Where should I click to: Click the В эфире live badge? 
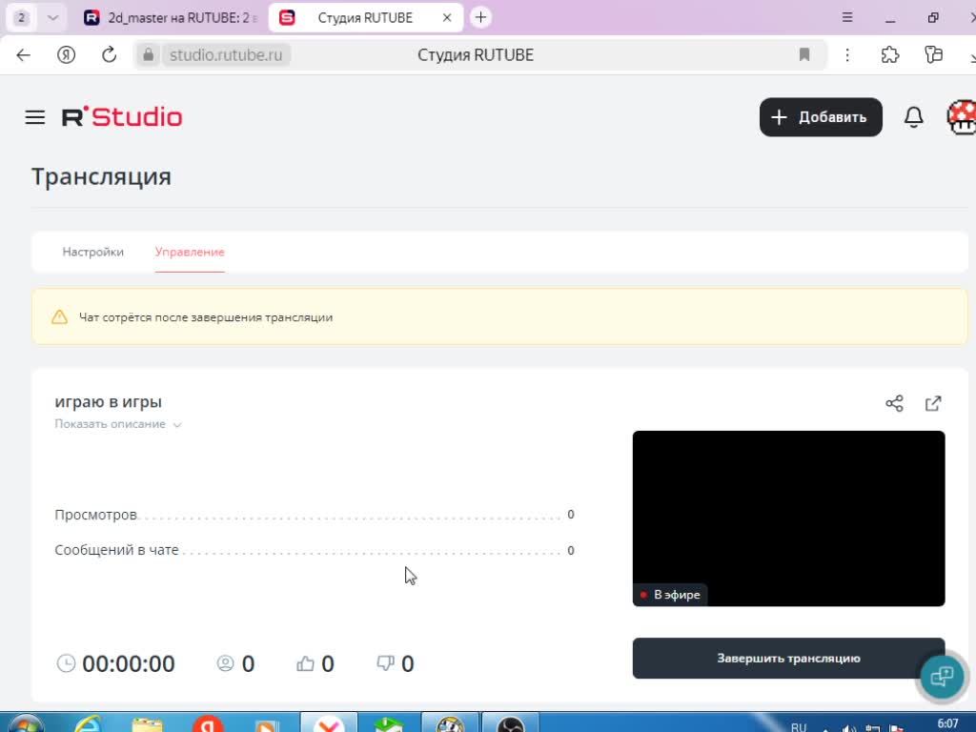click(x=670, y=595)
